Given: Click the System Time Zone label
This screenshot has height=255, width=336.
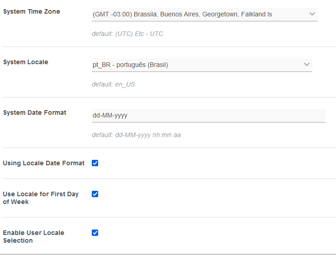Looking at the screenshot, I should tap(31, 11).
